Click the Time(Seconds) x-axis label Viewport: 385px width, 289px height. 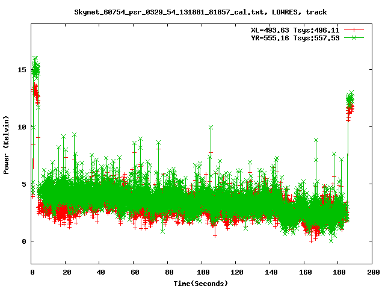200,284
